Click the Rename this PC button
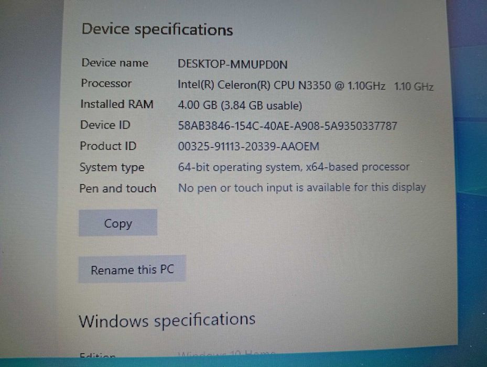The height and width of the screenshot is (367, 487). click(132, 269)
